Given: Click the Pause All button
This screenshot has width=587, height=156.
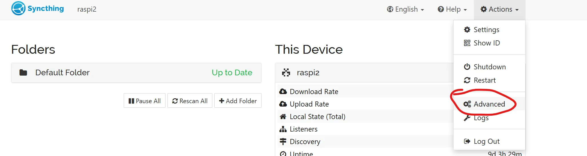Looking at the screenshot, I should (145, 101).
